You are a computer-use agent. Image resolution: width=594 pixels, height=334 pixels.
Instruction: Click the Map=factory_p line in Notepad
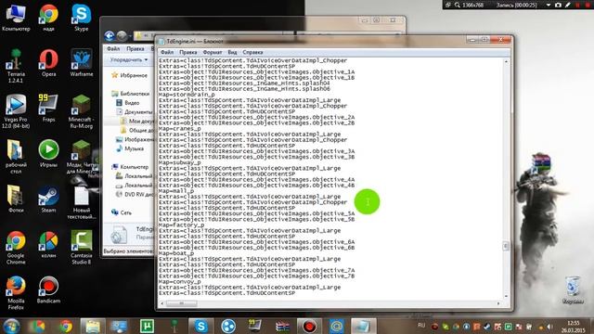pyautogui.click(x=182, y=225)
